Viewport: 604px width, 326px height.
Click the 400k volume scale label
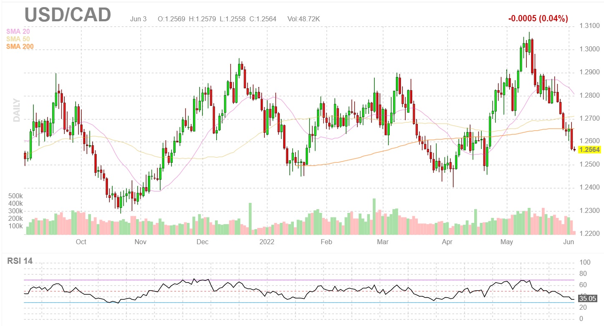click(x=15, y=203)
